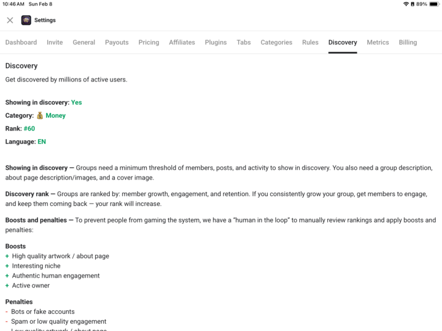Open the Payouts tab
Image resolution: width=442 pixels, height=331 pixels.
(x=117, y=42)
